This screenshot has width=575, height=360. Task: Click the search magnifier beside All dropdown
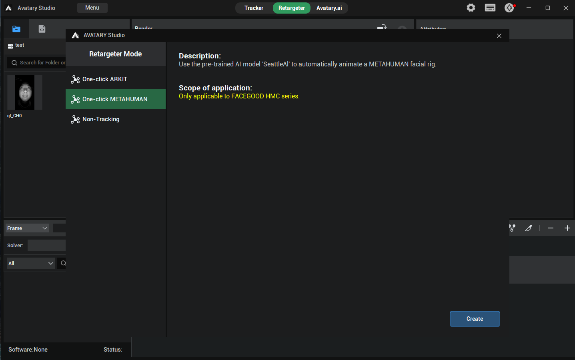click(x=63, y=263)
